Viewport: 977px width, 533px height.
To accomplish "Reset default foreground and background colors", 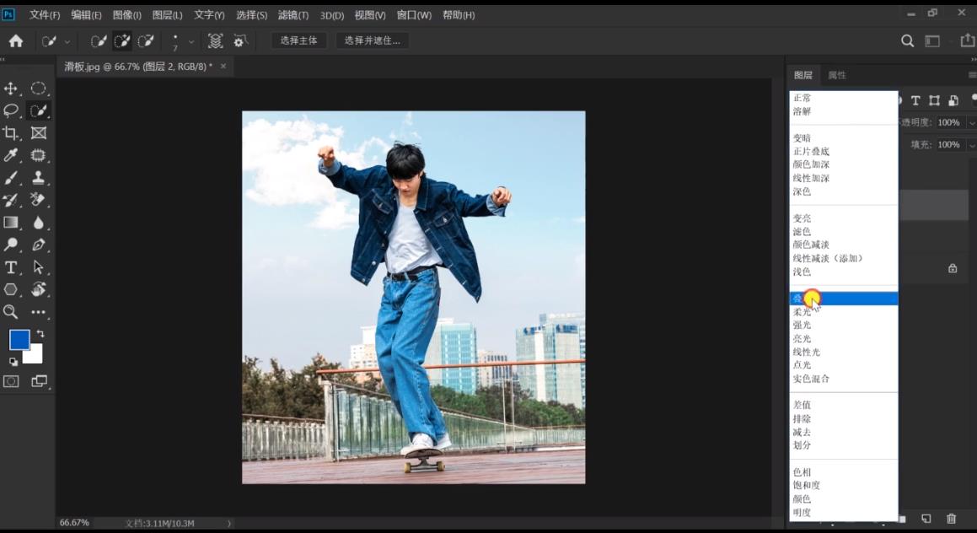I will coord(13,362).
